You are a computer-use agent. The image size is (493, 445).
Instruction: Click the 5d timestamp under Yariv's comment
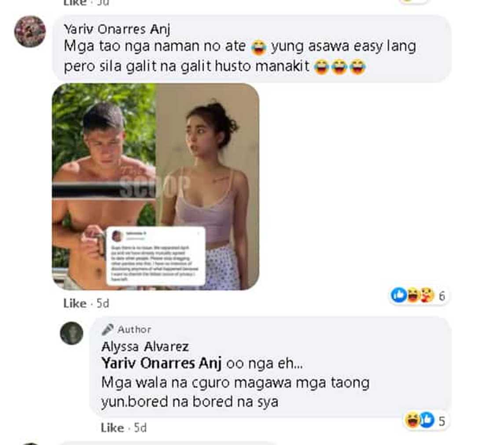[x=103, y=303]
